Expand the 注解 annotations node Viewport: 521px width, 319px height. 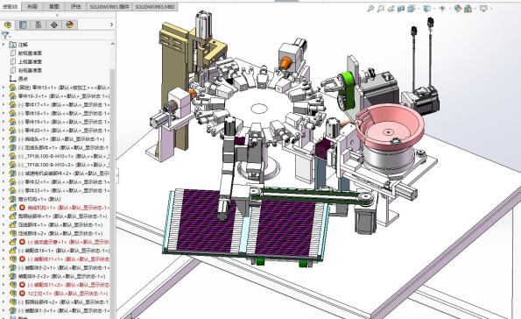[x=4, y=44]
